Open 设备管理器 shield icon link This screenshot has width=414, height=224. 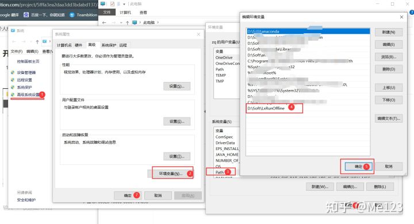13,72
